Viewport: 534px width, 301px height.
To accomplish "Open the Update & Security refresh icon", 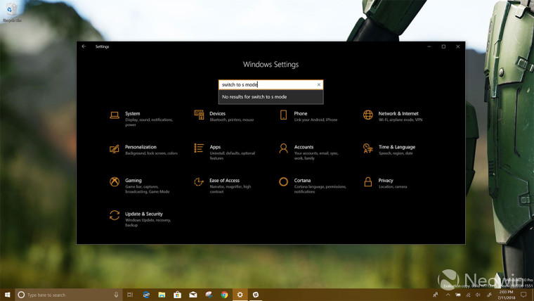I will coord(115,215).
